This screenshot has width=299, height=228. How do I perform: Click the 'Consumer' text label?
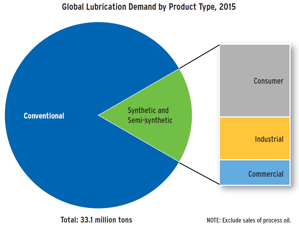click(x=268, y=81)
